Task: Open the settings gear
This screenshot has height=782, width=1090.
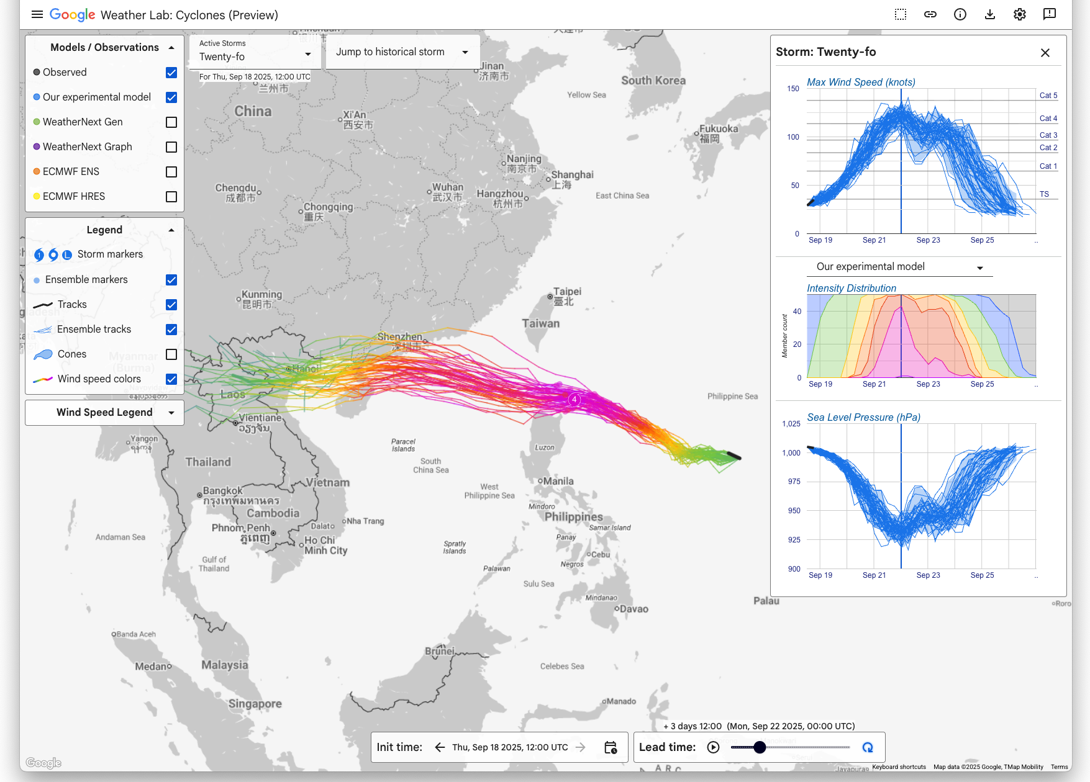Action: [x=1020, y=14]
